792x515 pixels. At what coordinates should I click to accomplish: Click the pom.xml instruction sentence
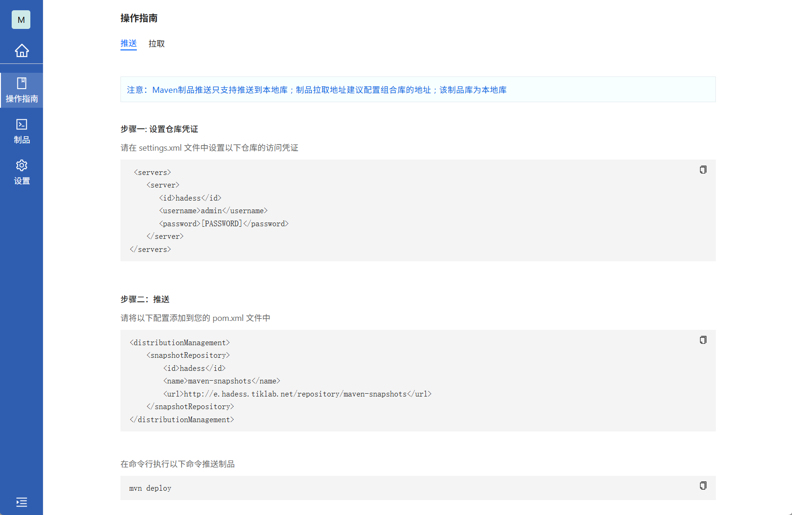[195, 318]
